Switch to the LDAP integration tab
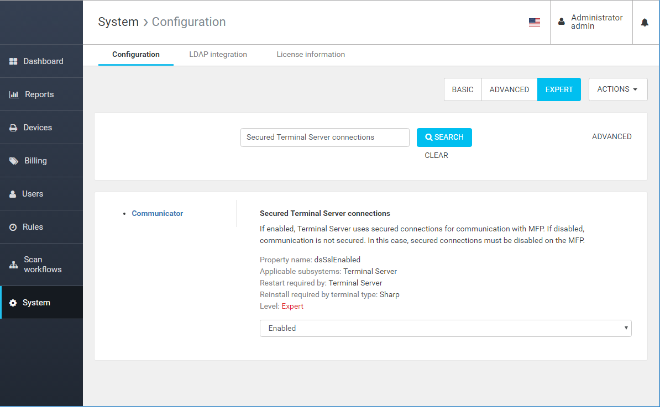The height and width of the screenshot is (407, 660). (218, 55)
